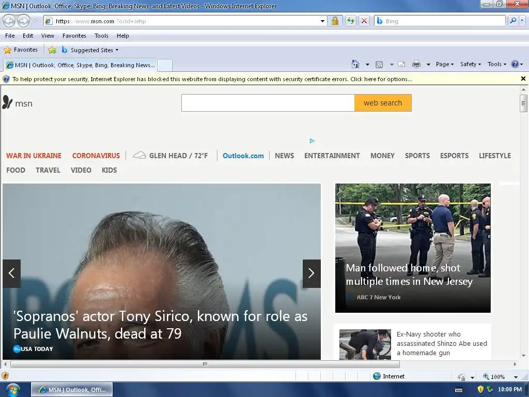Click the vertical scrollbar thumb
This screenshot has height=397, width=529.
(x=523, y=103)
